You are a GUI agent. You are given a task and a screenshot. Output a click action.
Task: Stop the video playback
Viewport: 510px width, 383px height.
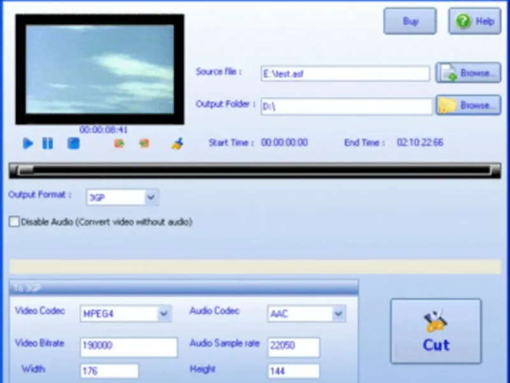point(73,143)
